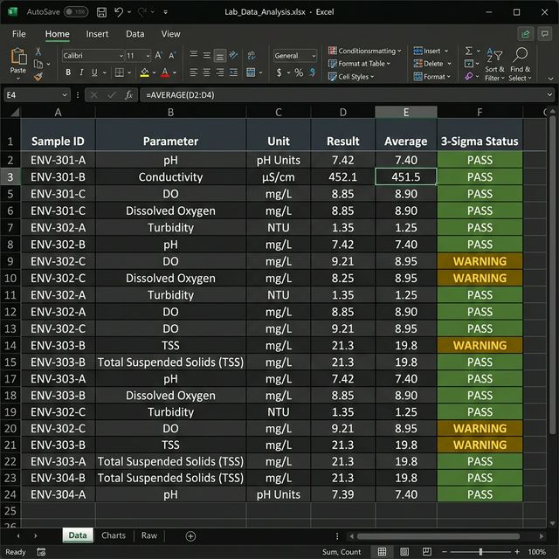Open the Calibri font name dropdown
559x559 pixels.
(121, 56)
